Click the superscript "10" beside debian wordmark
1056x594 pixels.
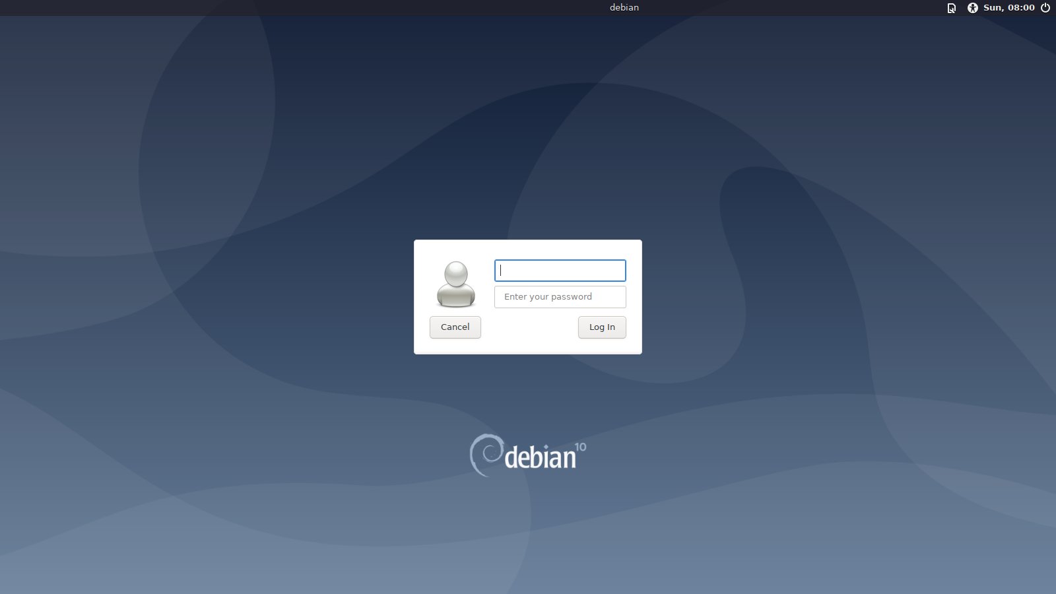[580, 447]
